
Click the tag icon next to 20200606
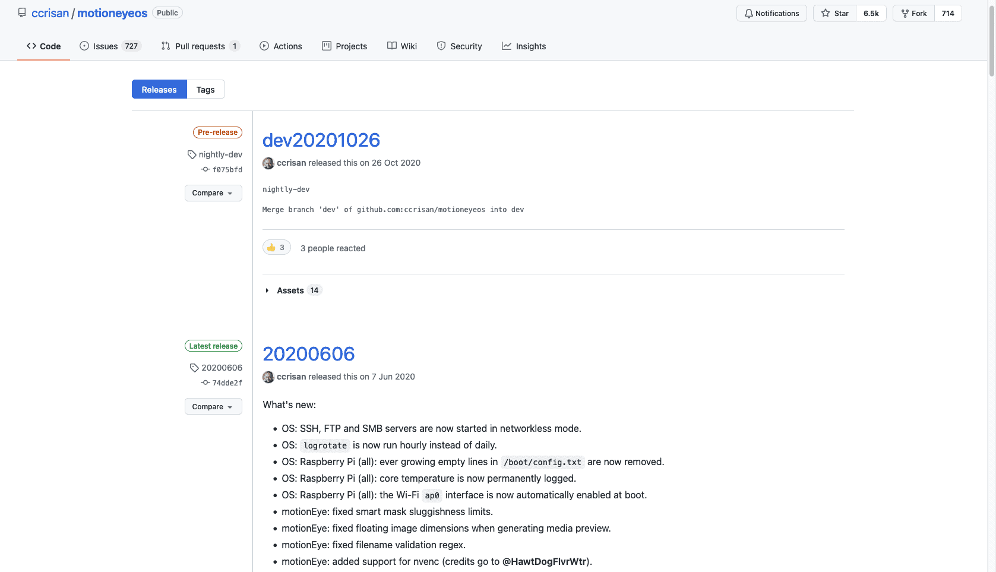(x=194, y=368)
